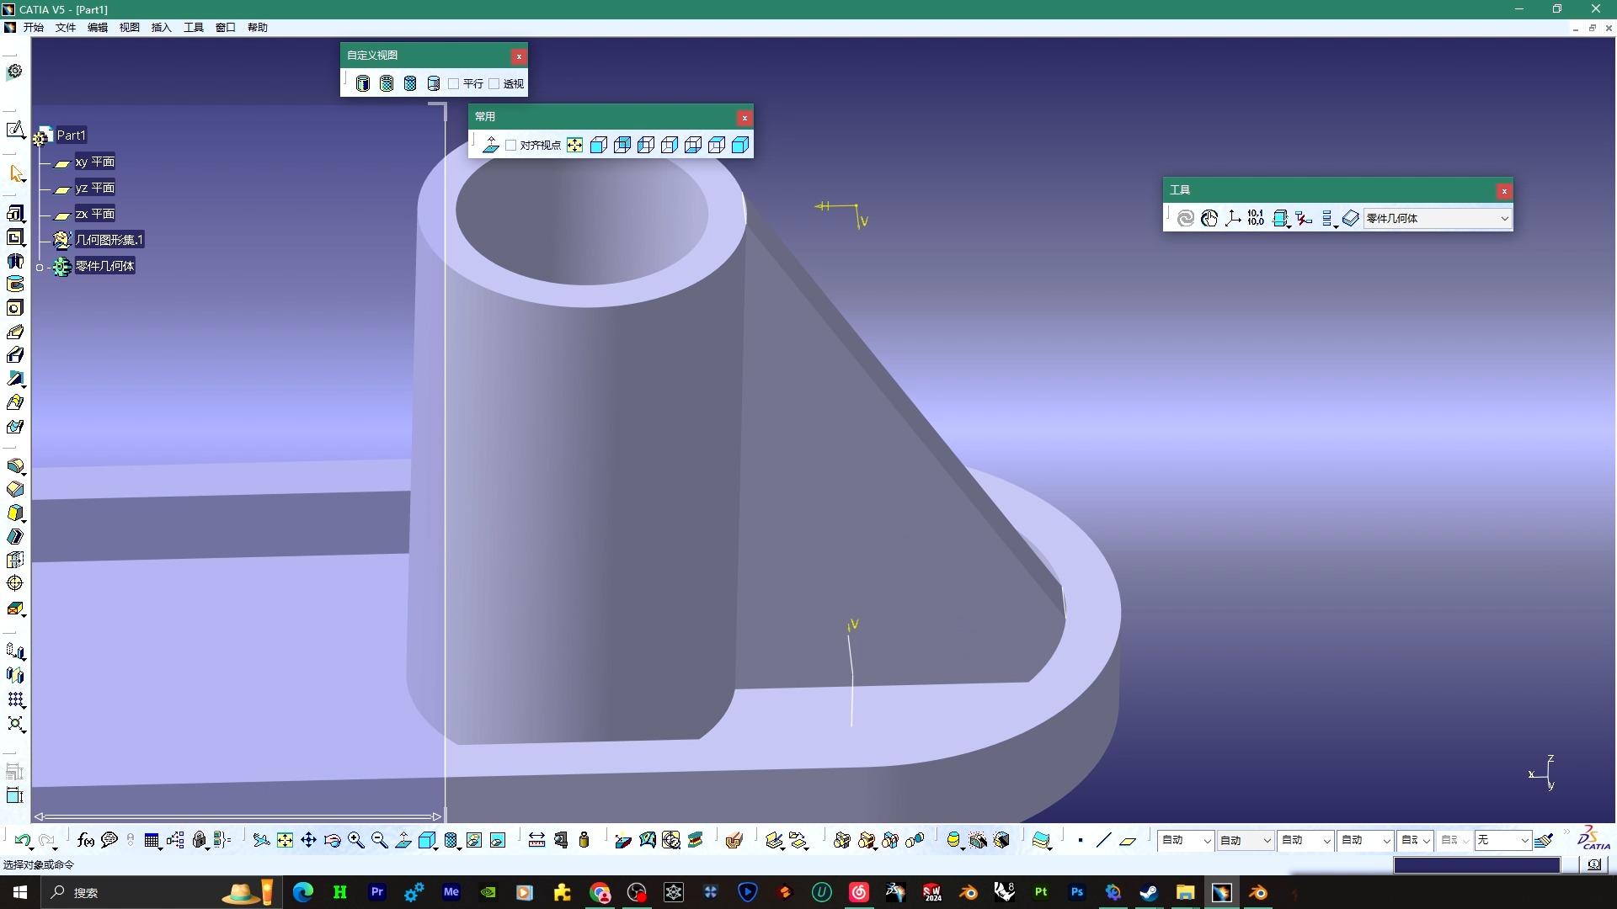Select zx 平面 in the tree

(x=94, y=214)
